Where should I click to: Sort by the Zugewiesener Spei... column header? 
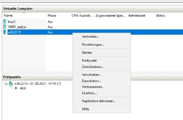[110, 15]
